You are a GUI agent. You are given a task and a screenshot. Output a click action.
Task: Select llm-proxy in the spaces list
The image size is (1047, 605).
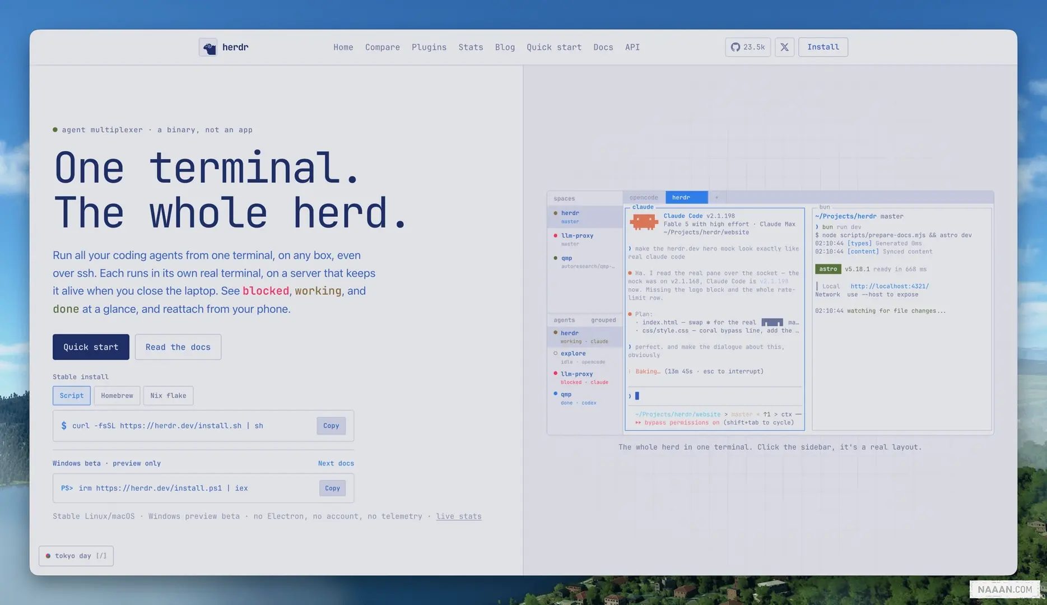585,239
